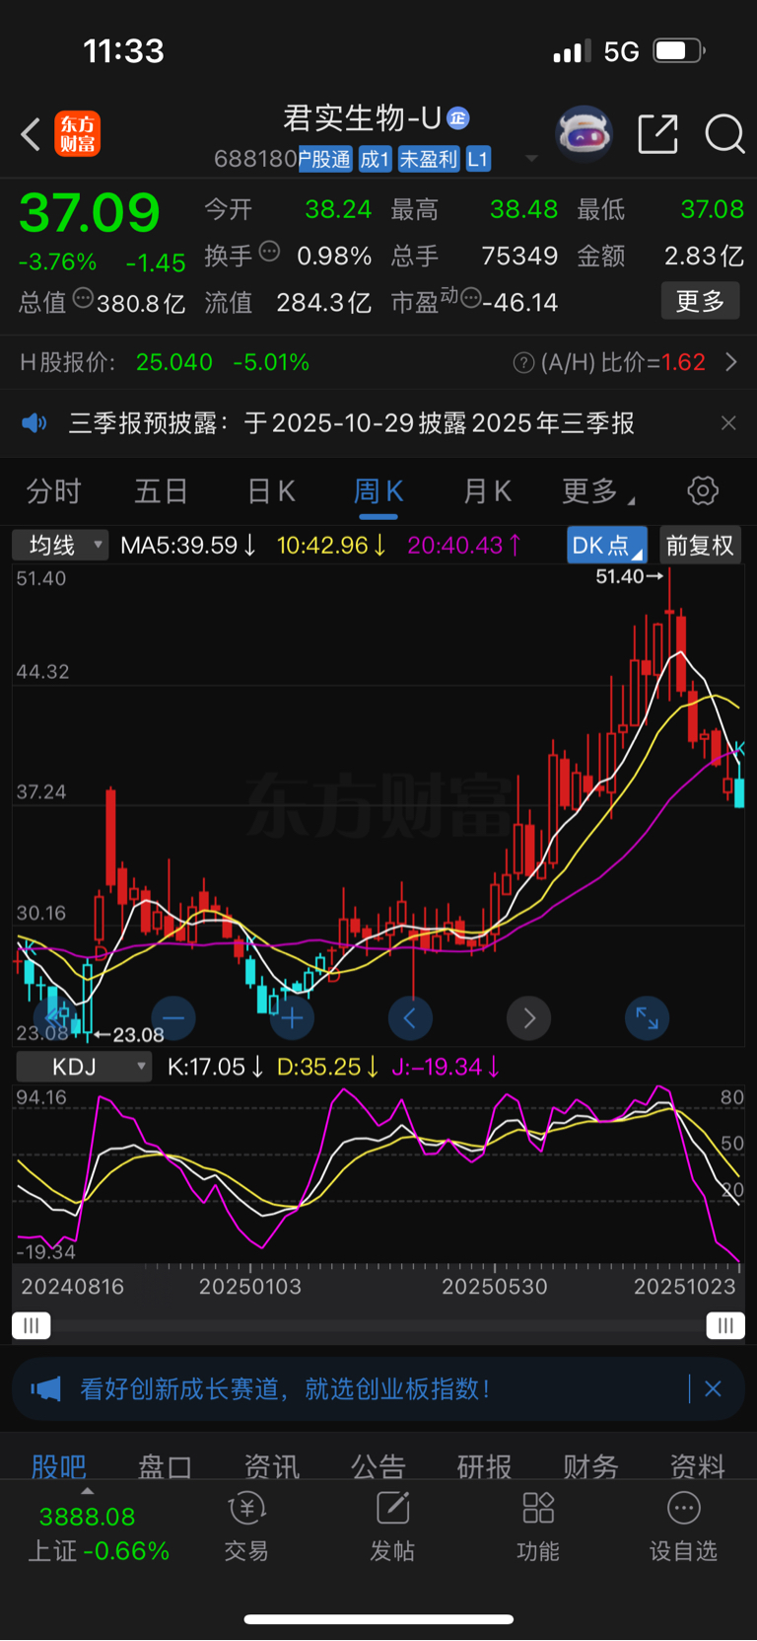The width and height of the screenshot is (757, 1641).
Task: Toggle the DK点 indicator
Action: click(606, 546)
